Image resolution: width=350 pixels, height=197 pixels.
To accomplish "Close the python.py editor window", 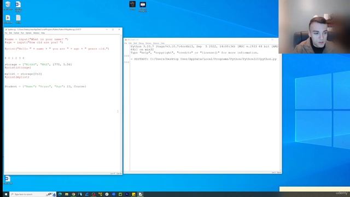I will coord(119,30).
